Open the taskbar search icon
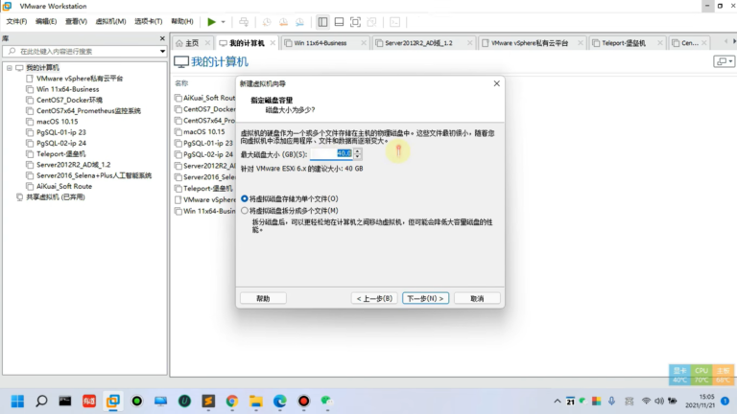The width and height of the screenshot is (737, 414). [x=41, y=402]
